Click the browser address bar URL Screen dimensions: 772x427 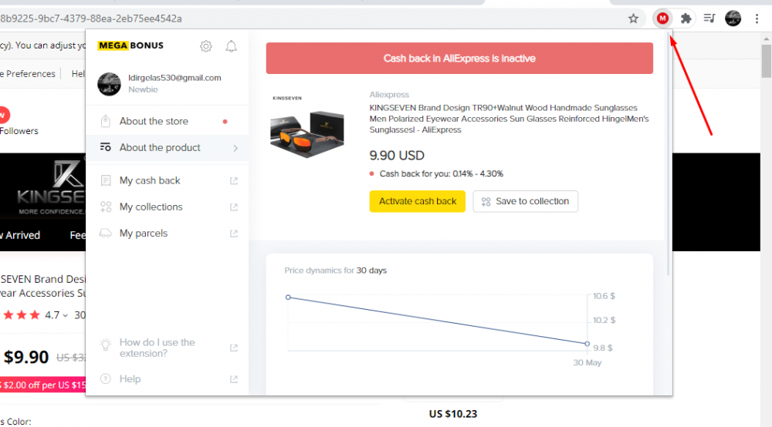tap(91, 18)
